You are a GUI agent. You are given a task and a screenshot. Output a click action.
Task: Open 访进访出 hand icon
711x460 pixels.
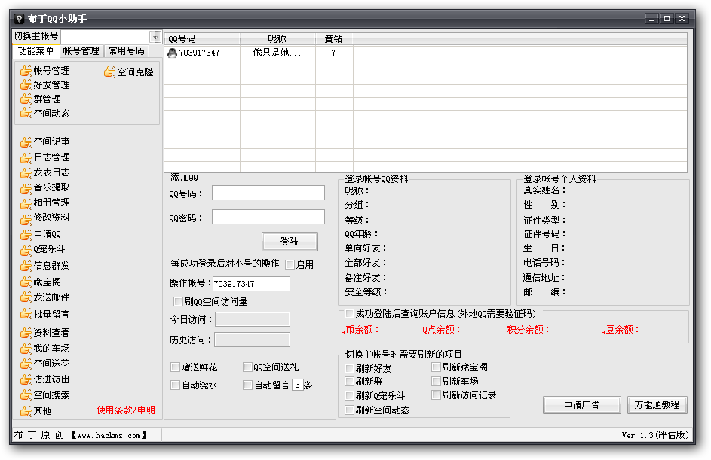(26, 379)
